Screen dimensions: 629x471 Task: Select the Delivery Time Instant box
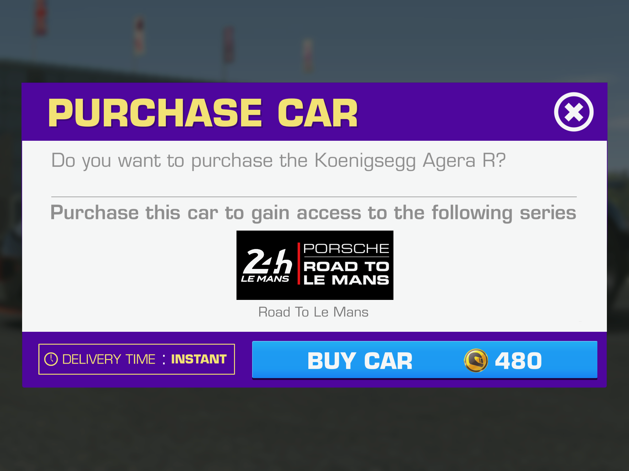[136, 359]
